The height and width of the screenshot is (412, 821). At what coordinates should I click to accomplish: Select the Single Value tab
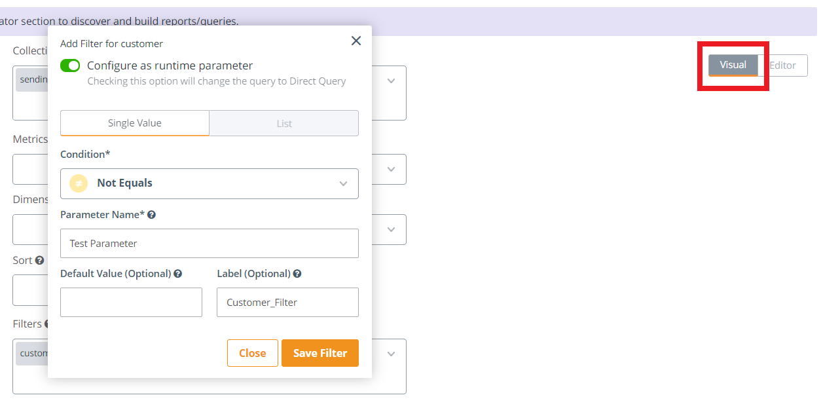click(x=135, y=123)
